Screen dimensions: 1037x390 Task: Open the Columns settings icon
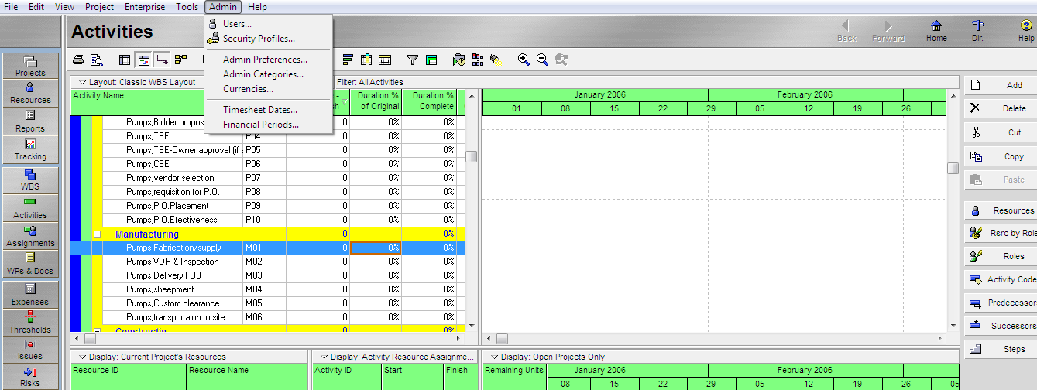click(x=366, y=60)
